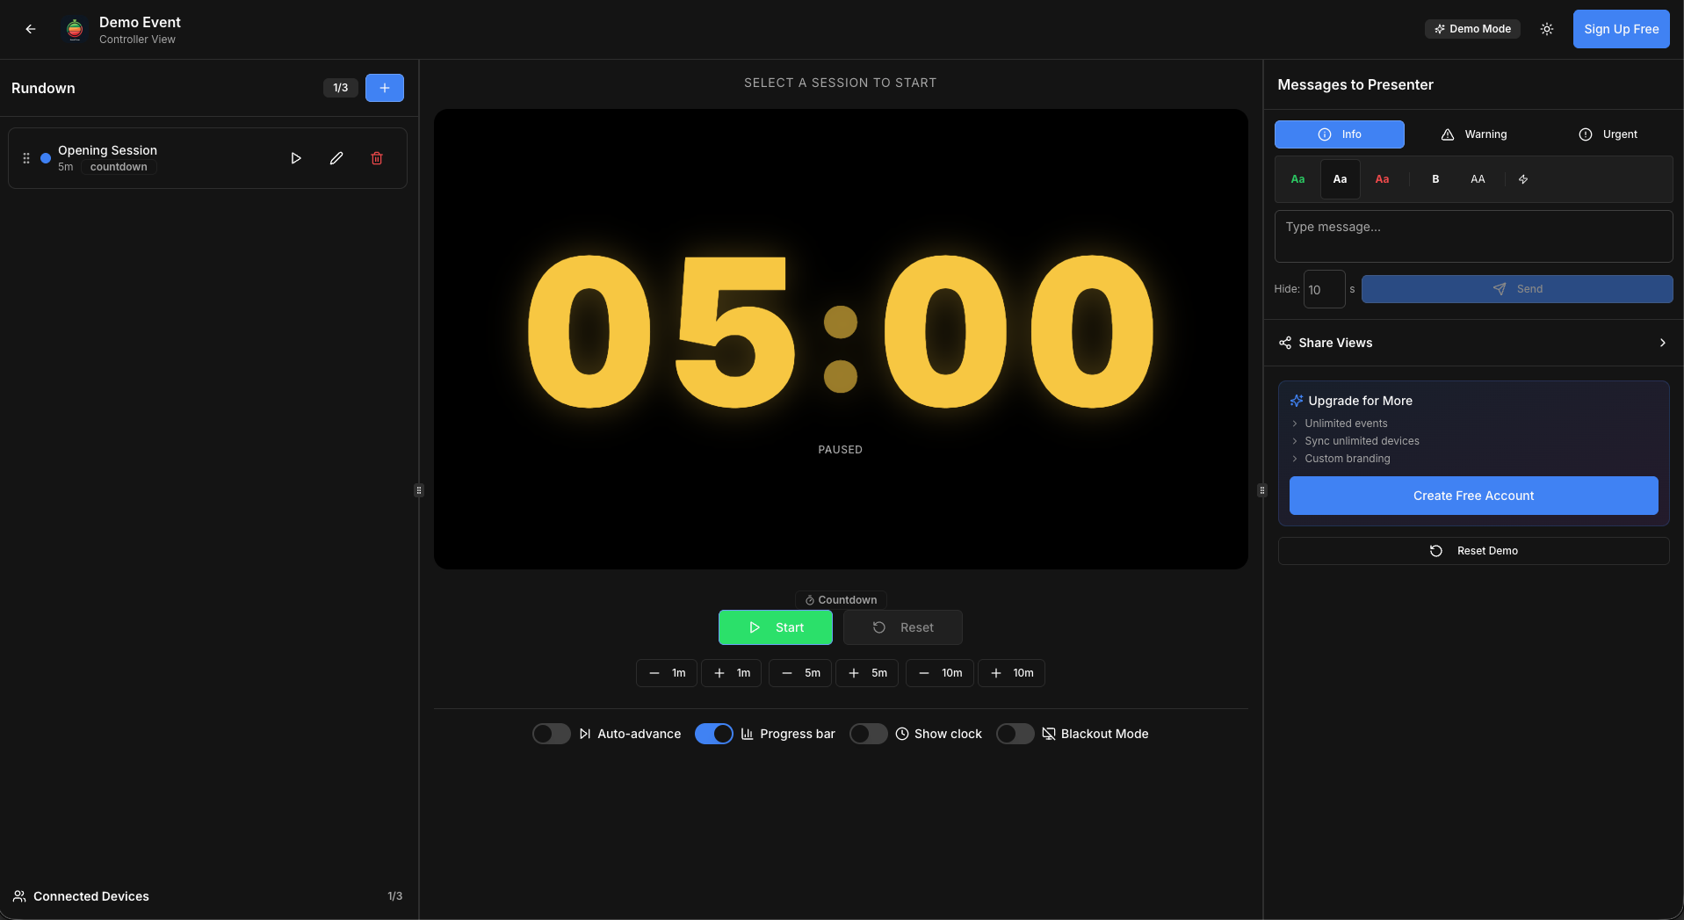Disable the Progress bar toggle
The image size is (1684, 920).
(713, 734)
